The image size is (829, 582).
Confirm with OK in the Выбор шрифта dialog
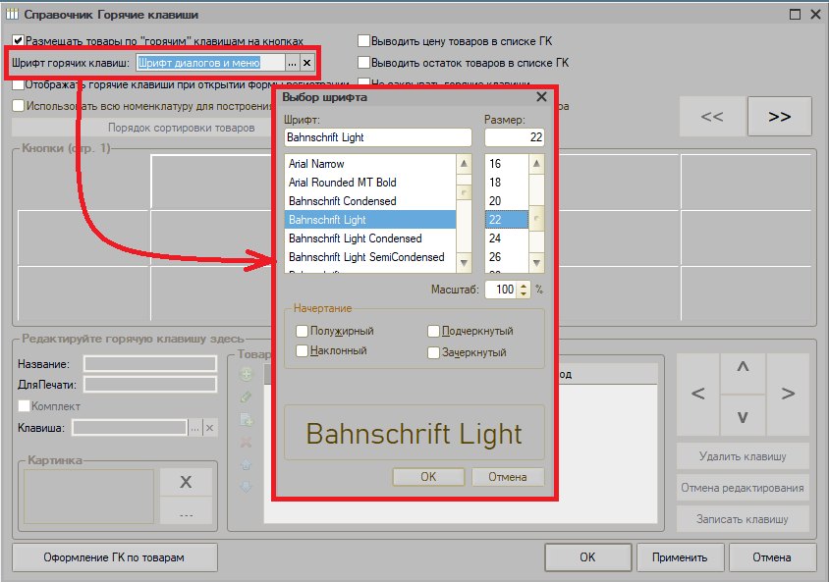click(x=428, y=477)
